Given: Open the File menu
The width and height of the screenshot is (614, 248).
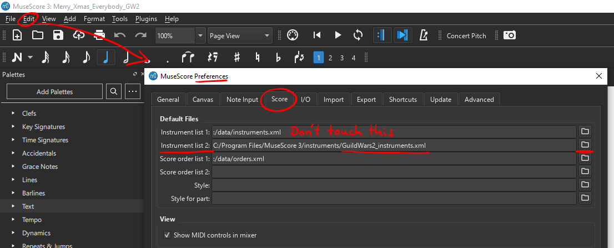Looking at the screenshot, I should pyautogui.click(x=11, y=19).
